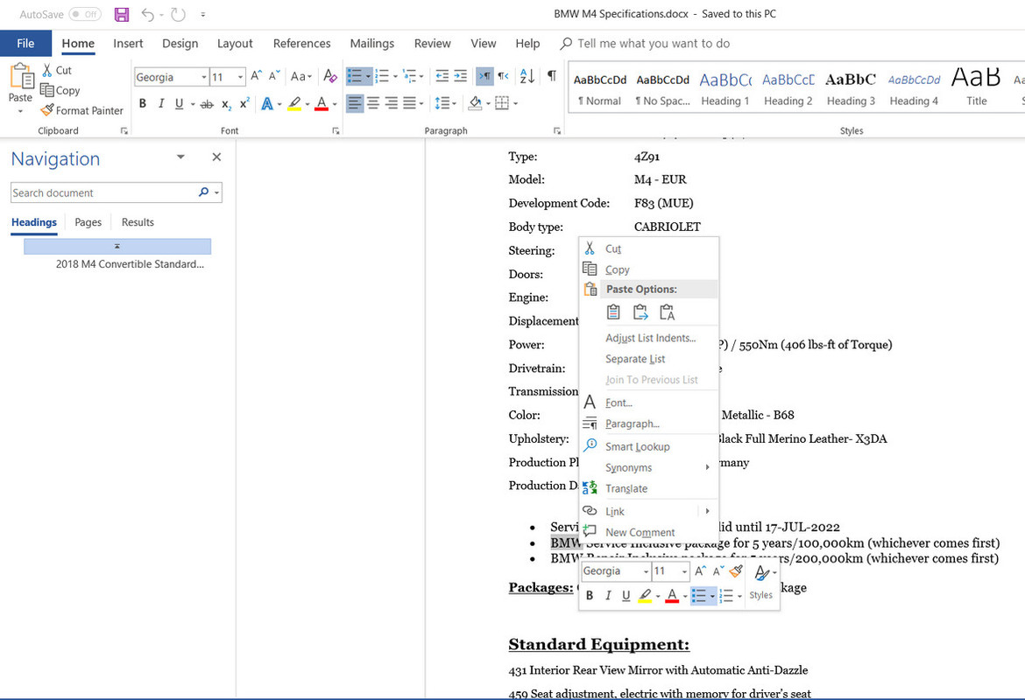Open the Borders dropdown arrow
1025x700 pixels.
click(516, 103)
